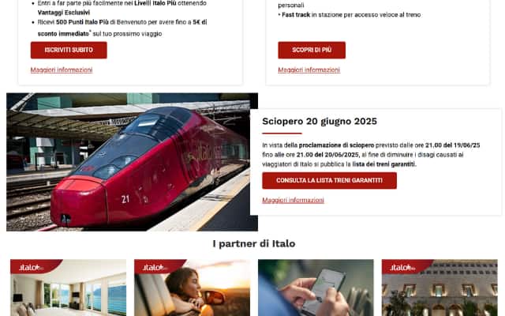This screenshot has width=505, height=316.
Task: Click the ISCRIVITI SUBITO button
Action: pos(69,50)
